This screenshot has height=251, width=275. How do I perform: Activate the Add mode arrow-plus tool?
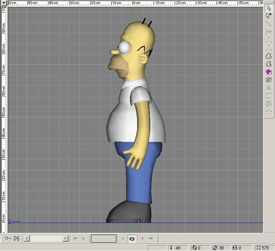pyautogui.click(x=269, y=16)
